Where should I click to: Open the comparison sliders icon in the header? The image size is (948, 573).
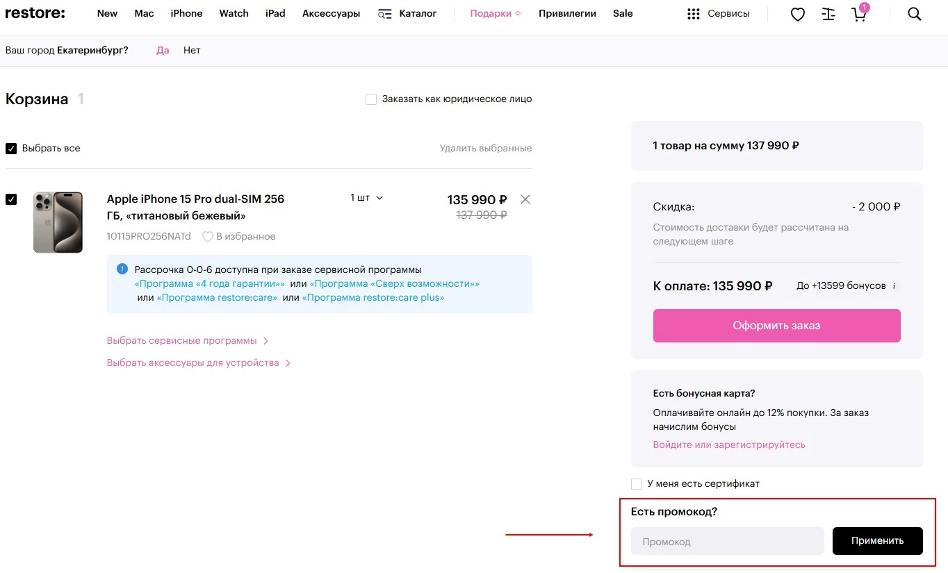828,13
